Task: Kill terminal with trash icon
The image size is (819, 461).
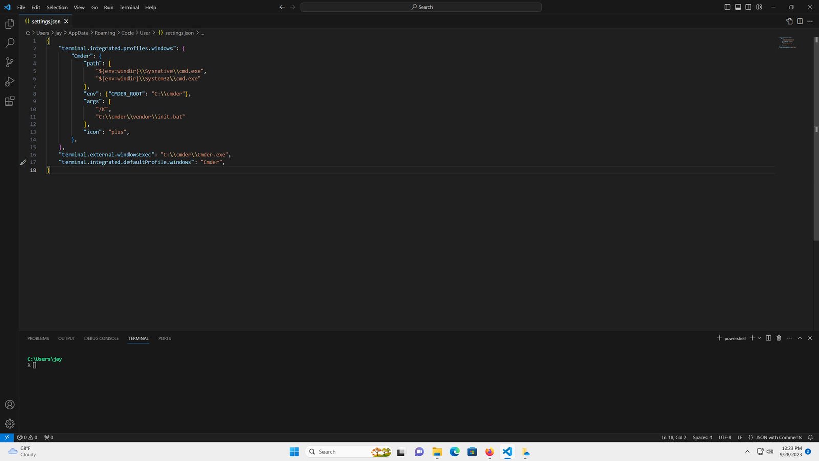Action: (x=779, y=338)
